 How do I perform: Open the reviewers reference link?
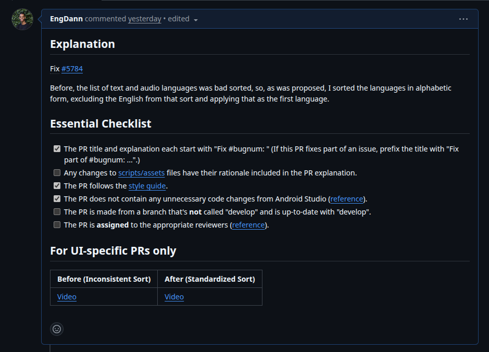248,225
